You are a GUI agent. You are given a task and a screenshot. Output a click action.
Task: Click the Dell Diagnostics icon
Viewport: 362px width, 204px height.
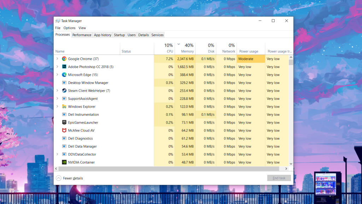coord(64,138)
